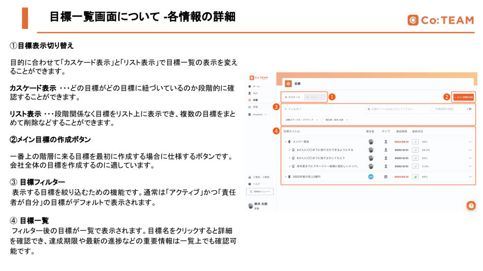Click the メイン目標を作成 button
Screen dimensions: 483x271
[x=464, y=97]
